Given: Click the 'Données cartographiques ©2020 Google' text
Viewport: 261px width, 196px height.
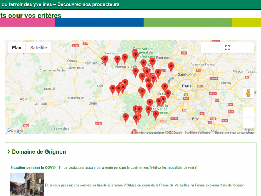Looking at the screenshot, I should [x=158, y=132].
